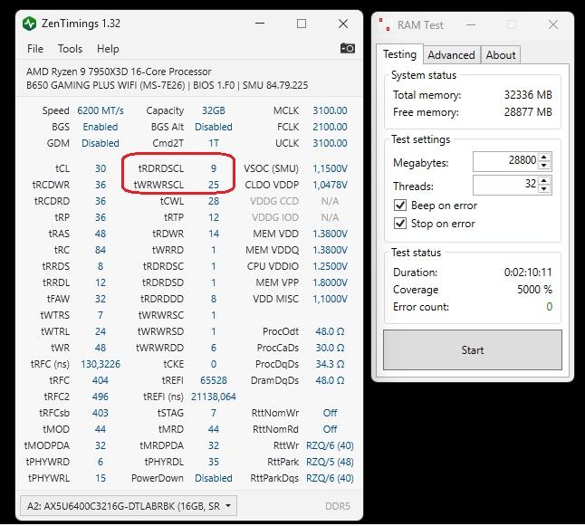Click the CPU VDDIO voltage 1.2500V
The width and height of the screenshot is (585, 526).
pyautogui.click(x=330, y=266)
